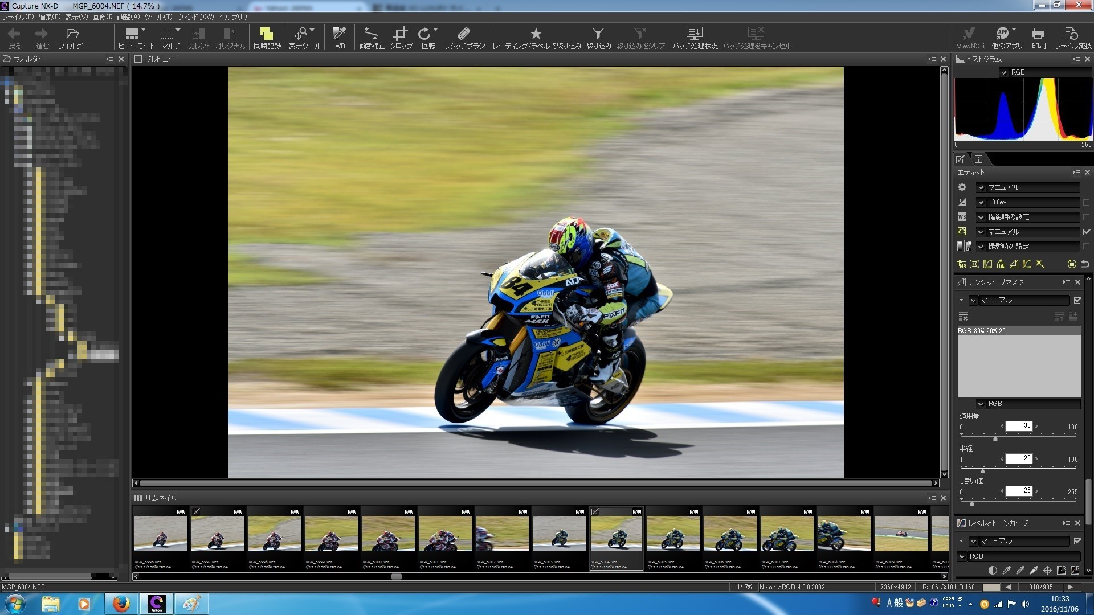Toggle the プレビュー panel checkbox icon
Image resolution: width=1094 pixels, height=615 pixels.
[x=138, y=59]
